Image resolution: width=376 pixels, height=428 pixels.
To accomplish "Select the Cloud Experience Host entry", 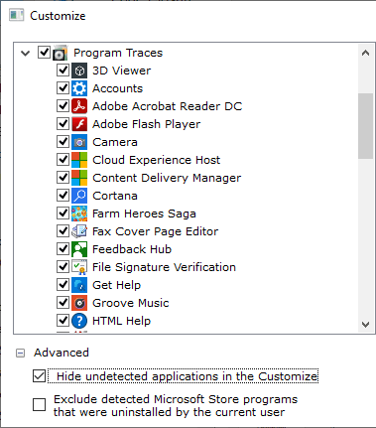I will point(157,160).
